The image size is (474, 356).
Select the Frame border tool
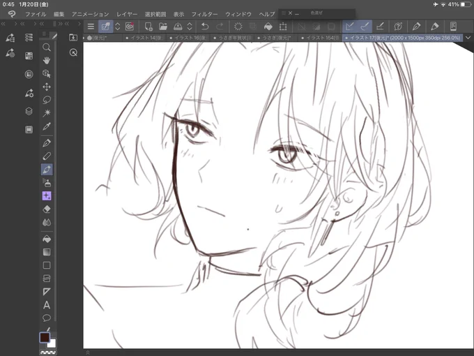(47, 279)
